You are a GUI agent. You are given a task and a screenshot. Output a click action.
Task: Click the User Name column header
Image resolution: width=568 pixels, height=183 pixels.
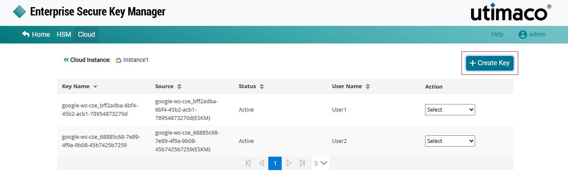347,86
